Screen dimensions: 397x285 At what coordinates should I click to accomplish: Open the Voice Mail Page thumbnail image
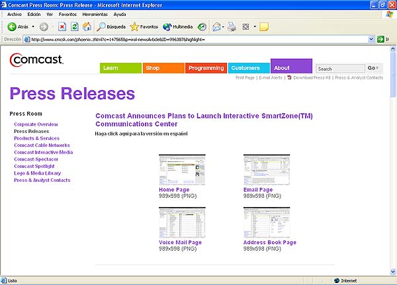pyautogui.click(x=182, y=223)
